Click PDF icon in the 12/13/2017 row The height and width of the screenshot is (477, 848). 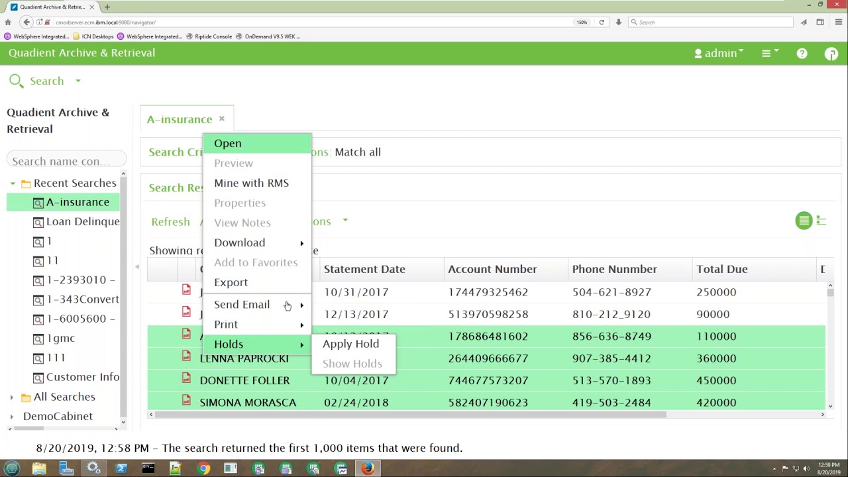pyautogui.click(x=186, y=311)
